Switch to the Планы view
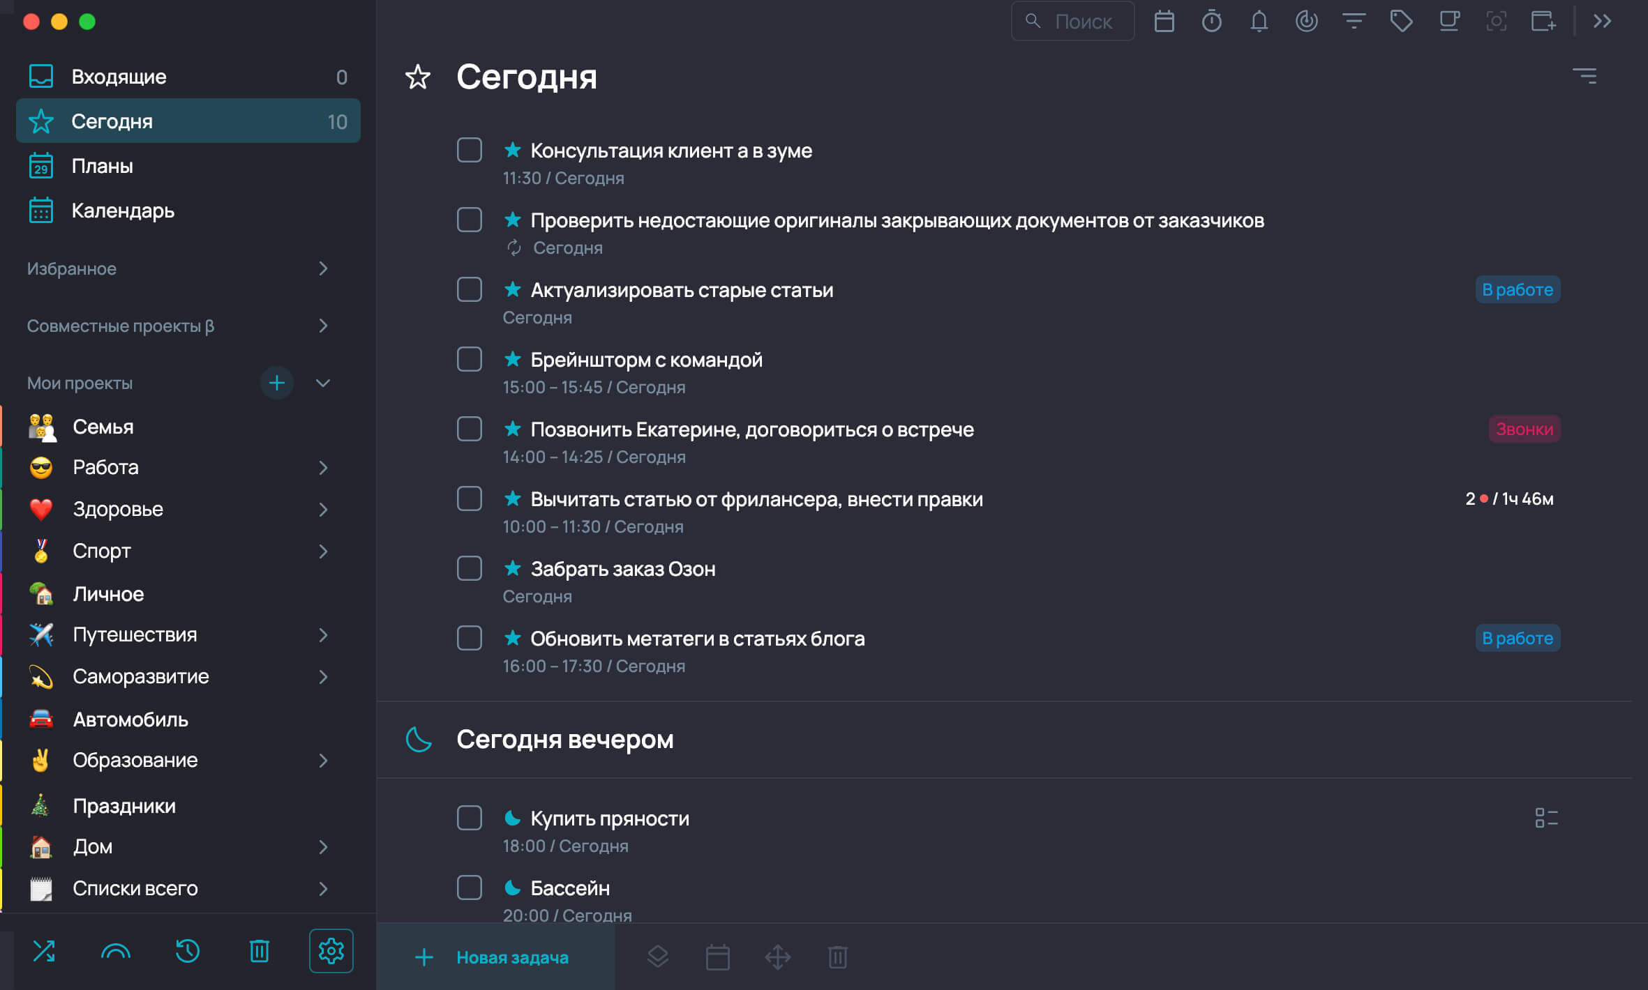Viewport: 1648px width, 990px height. tap(188, 166)
